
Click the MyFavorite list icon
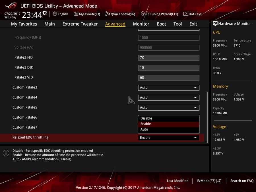(76, 14)
